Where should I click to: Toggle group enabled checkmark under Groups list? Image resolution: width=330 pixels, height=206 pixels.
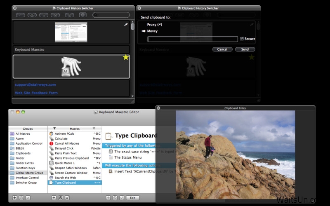28,198
